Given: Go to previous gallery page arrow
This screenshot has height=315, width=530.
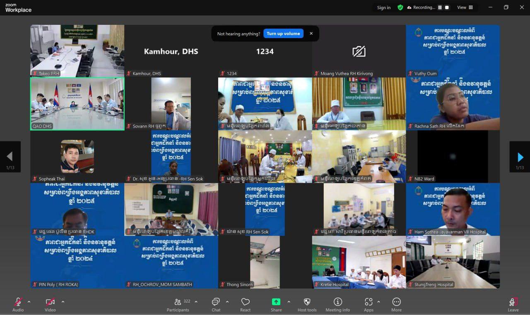Looking at the screenshot, I should (10, 157).
